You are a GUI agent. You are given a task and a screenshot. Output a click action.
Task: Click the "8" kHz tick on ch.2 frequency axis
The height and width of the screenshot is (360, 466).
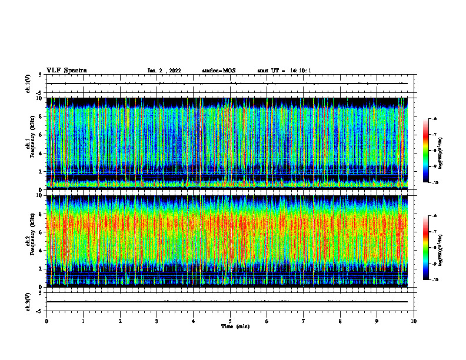coord(41,214)
